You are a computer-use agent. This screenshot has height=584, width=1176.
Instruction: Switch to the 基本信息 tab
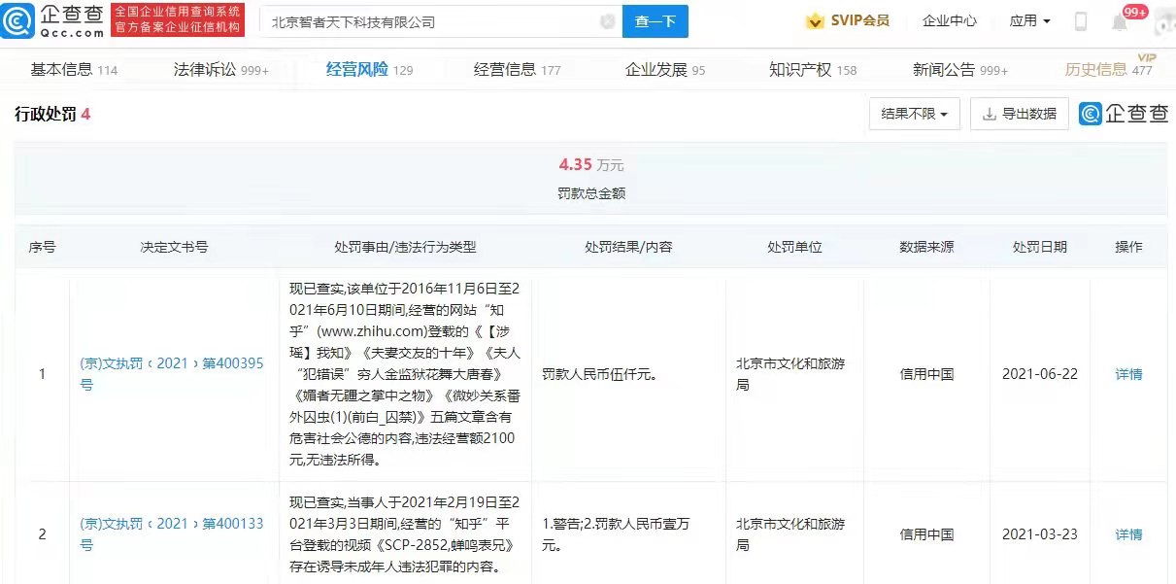click(74, 69)
